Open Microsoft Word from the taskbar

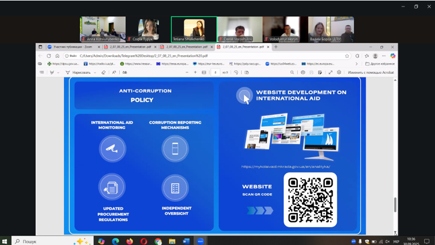pos(187,241)
